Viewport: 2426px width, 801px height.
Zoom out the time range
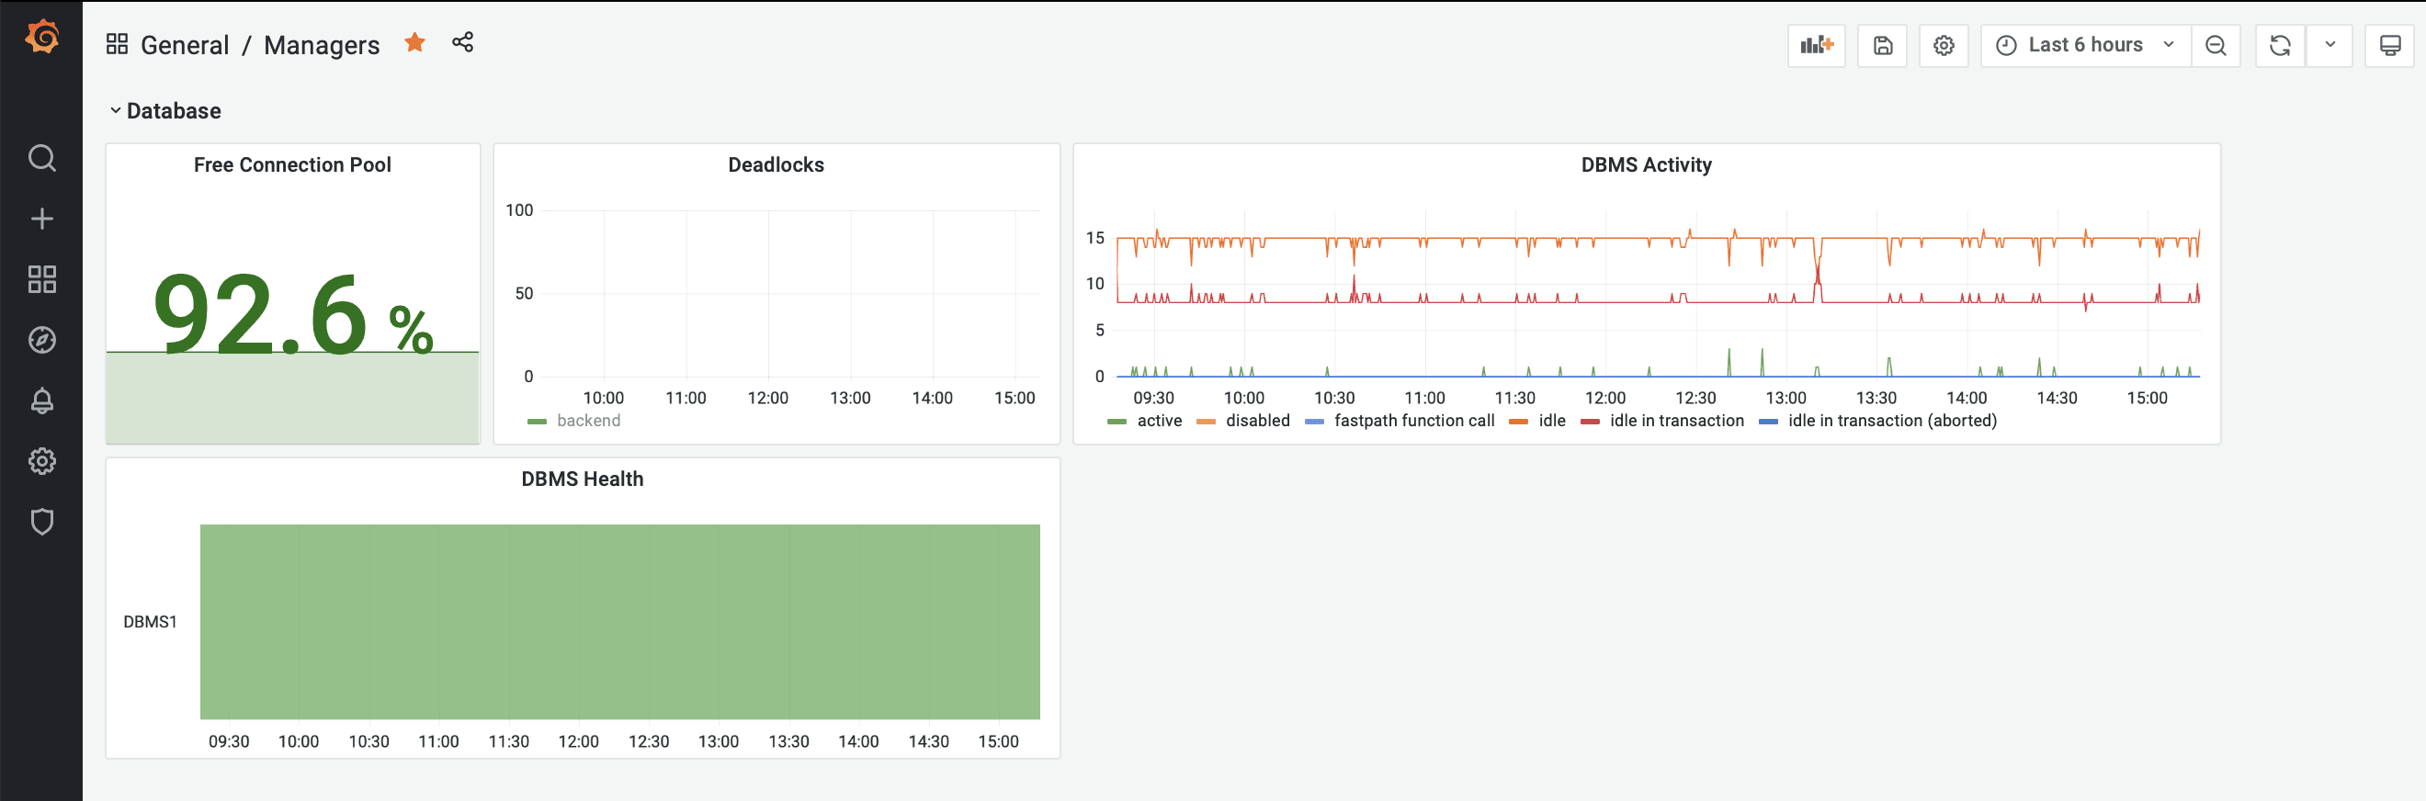point(2215,45)
